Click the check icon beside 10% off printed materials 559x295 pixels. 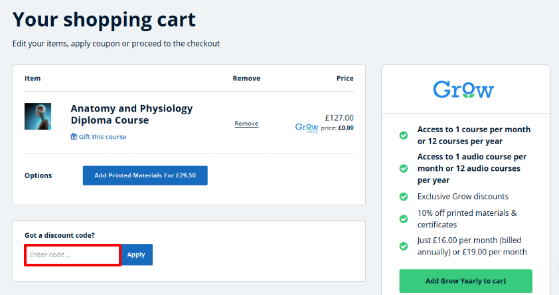pos(404,219)
